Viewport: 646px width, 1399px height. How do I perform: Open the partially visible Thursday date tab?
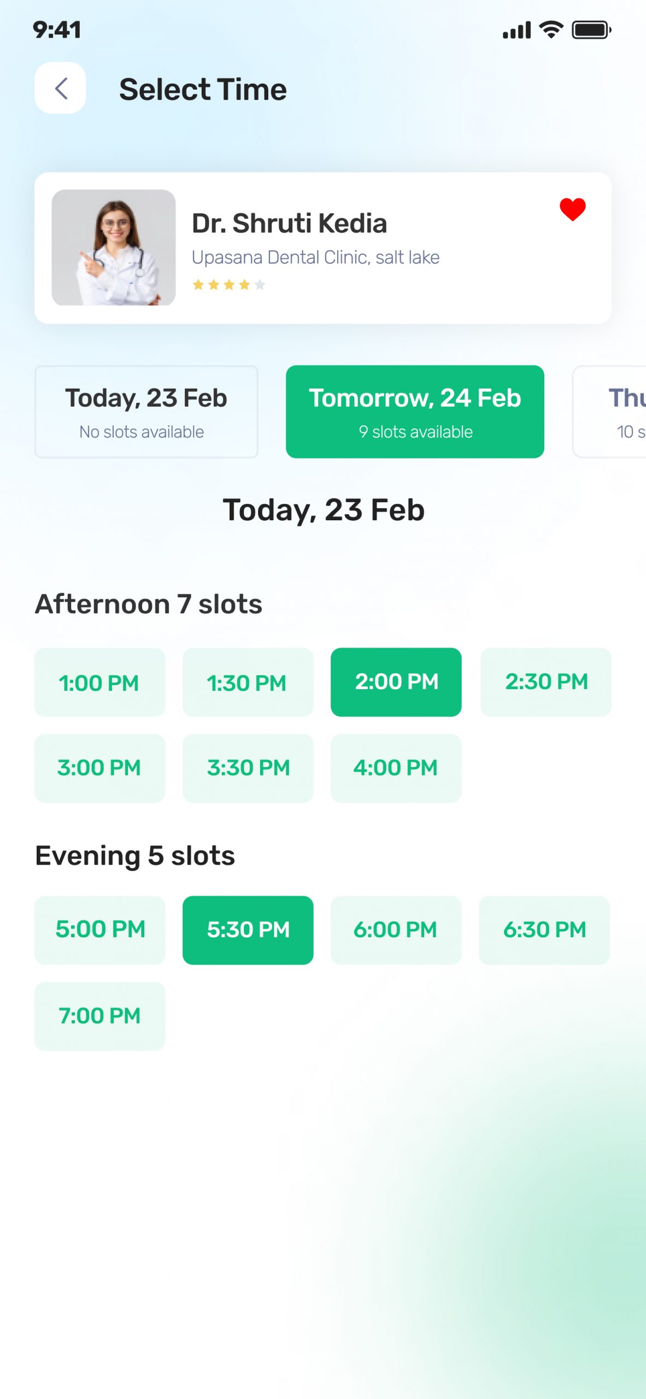coord(609,412)
